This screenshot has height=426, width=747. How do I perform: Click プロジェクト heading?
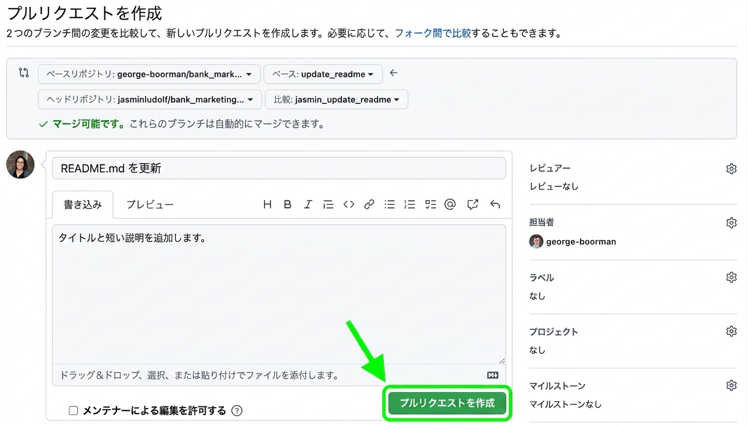pos(553,331)
